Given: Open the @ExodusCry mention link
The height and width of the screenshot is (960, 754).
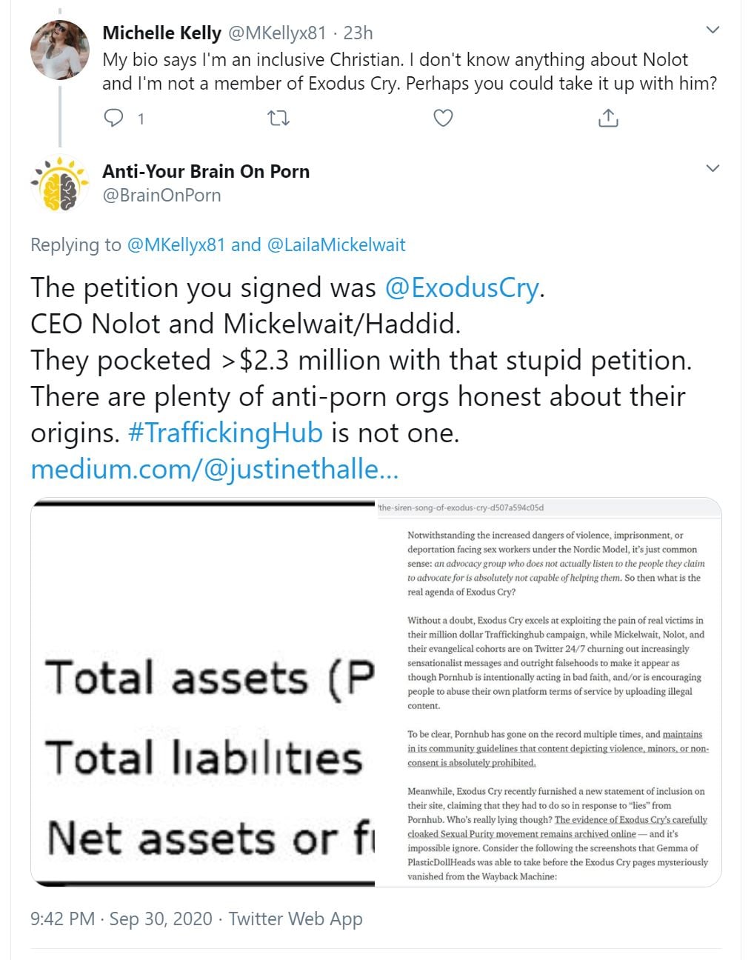Looking at the screenshot, I should [x=461, y=287].
